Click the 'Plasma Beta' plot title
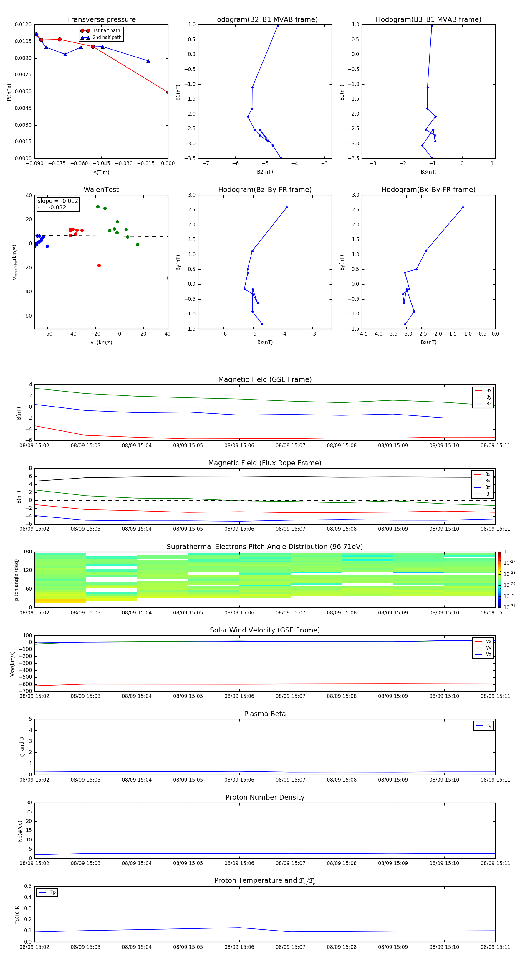This screenshot has width=530, height=973. 265,714
